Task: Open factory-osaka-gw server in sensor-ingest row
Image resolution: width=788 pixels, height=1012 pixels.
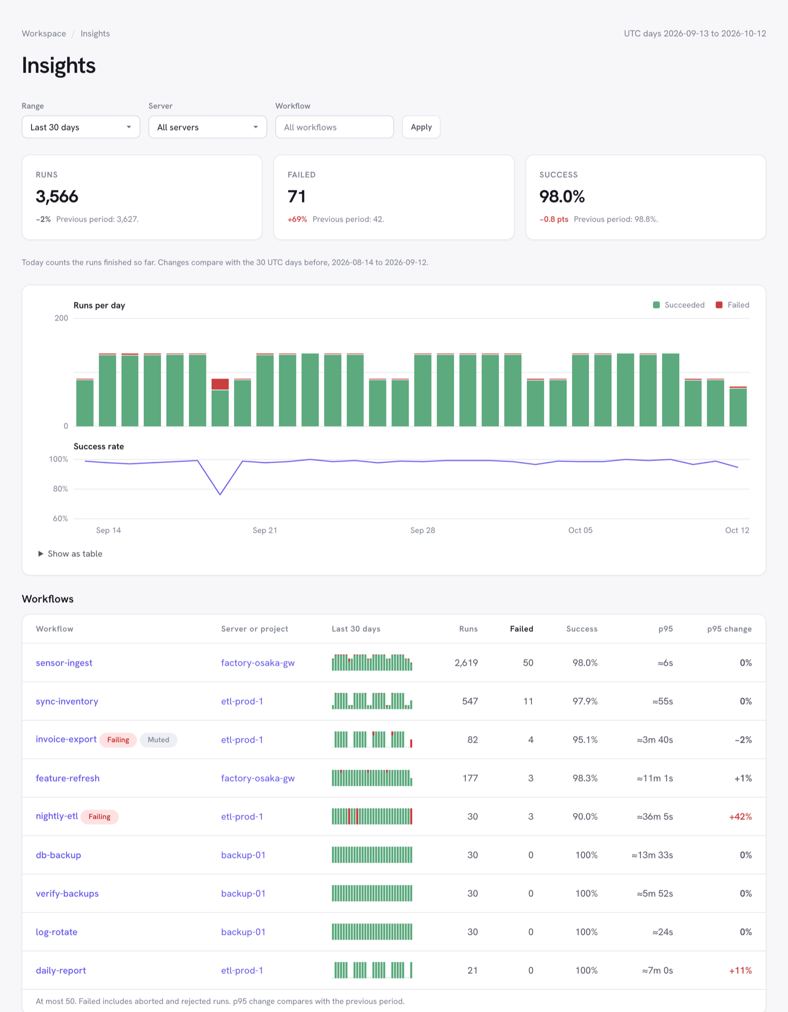Action: point(258,663)
